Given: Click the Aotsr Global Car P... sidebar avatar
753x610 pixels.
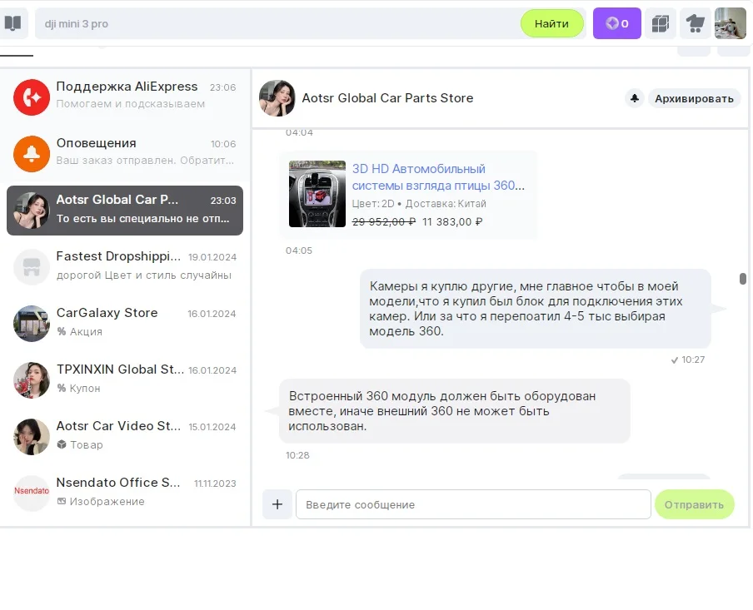Looking at the screenshot, I should pos(32,211).
